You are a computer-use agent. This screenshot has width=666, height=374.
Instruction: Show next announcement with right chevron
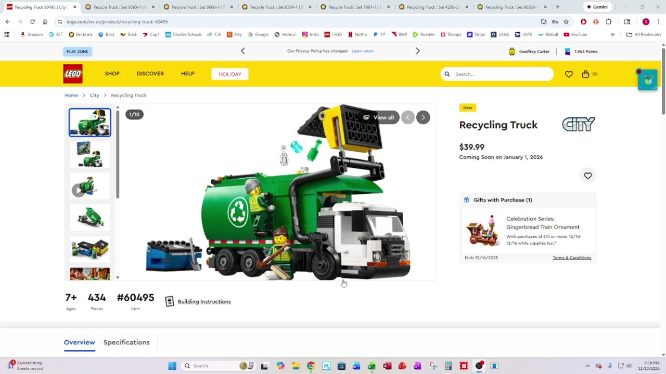point(417,51)
